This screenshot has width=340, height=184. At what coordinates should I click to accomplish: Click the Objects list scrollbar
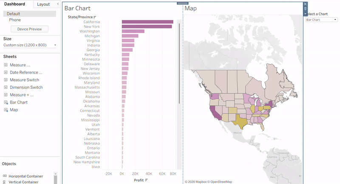pos(55,179)
